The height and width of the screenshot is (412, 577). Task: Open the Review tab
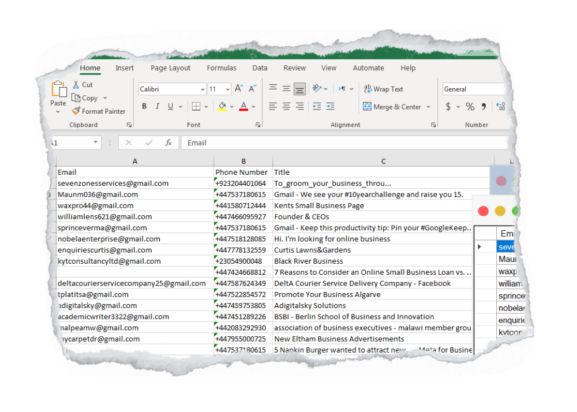coord(294,68)
